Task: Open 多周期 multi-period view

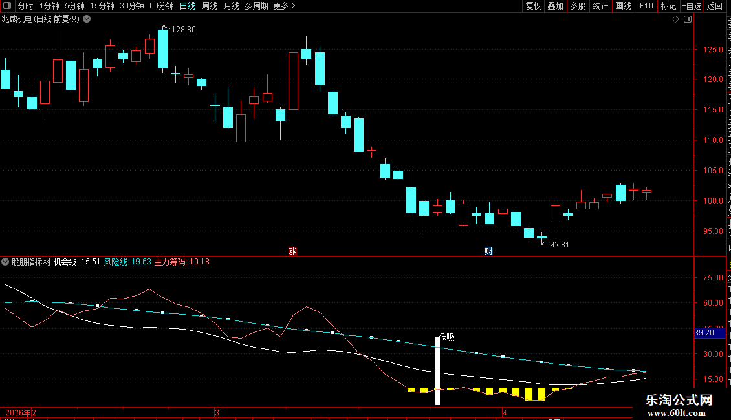Action: tap(256, 6)
